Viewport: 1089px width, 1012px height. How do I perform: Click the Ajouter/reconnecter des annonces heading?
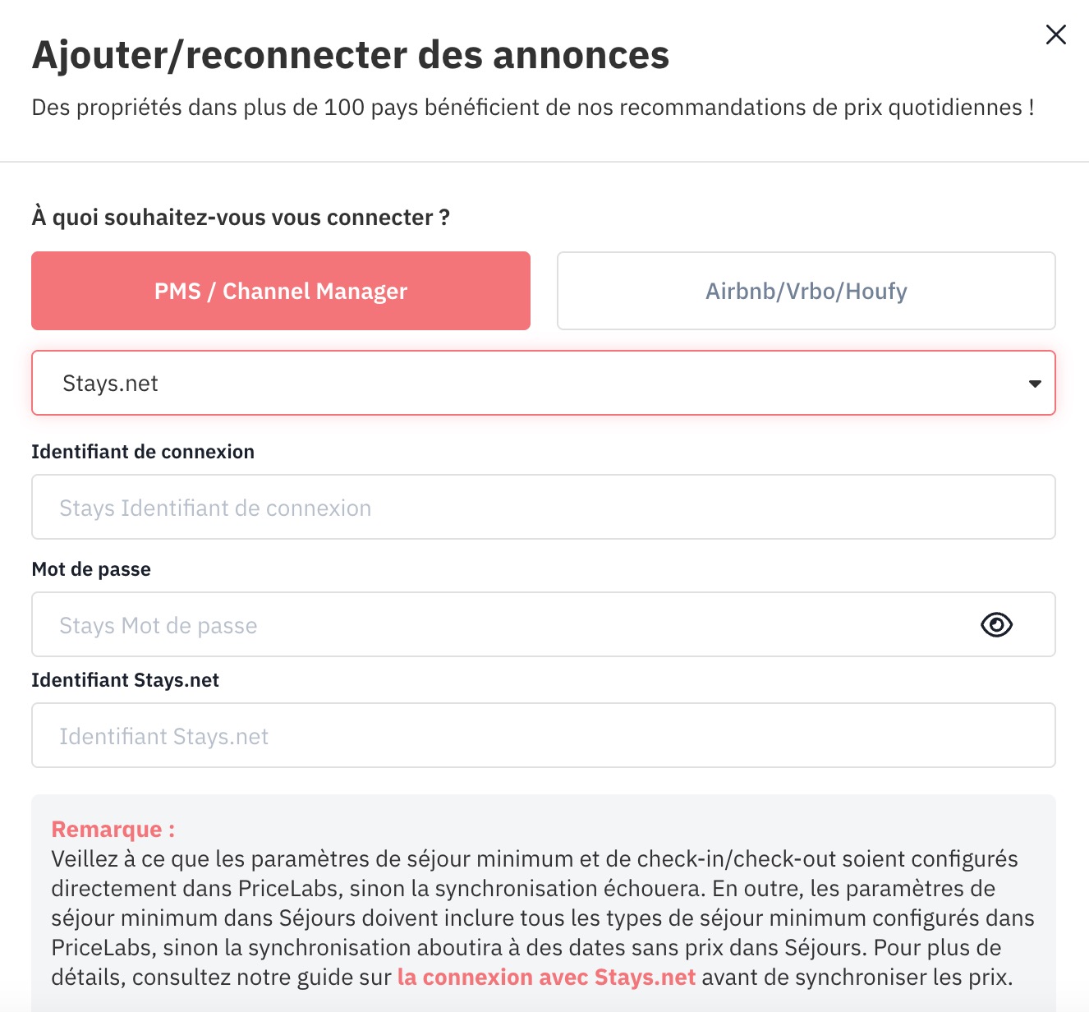[x=351, y=55]
